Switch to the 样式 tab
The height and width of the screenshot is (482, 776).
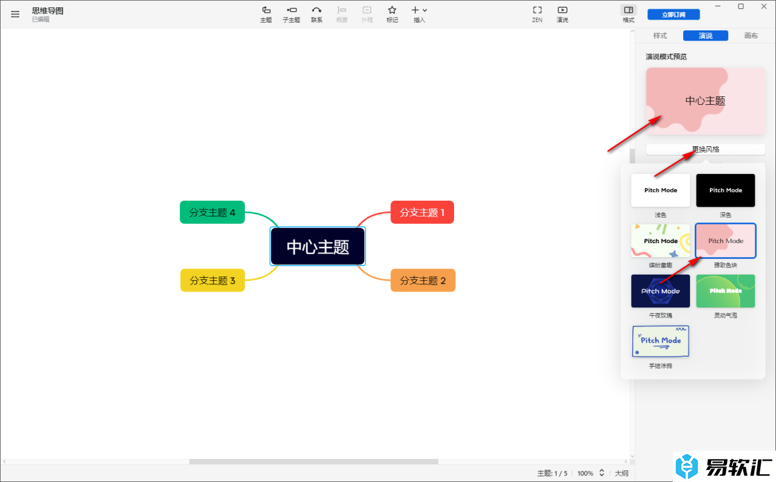pos(660,36)
